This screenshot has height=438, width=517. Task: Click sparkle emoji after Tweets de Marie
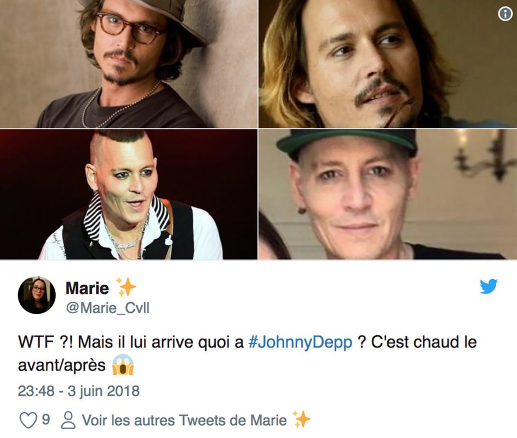point(301,419)
